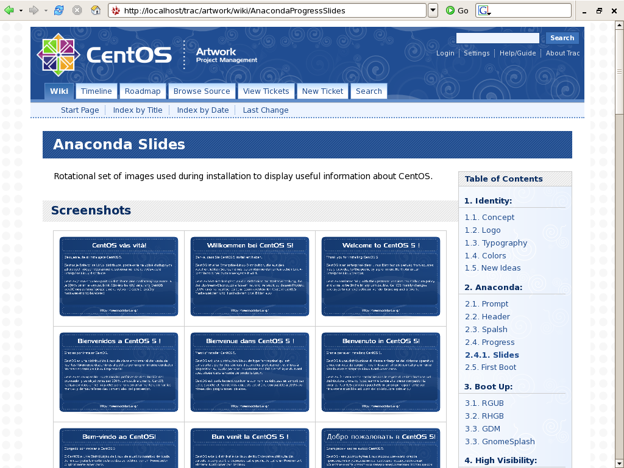
Task: Open '2.2. Header' contents link
Action: click(487, 316)
